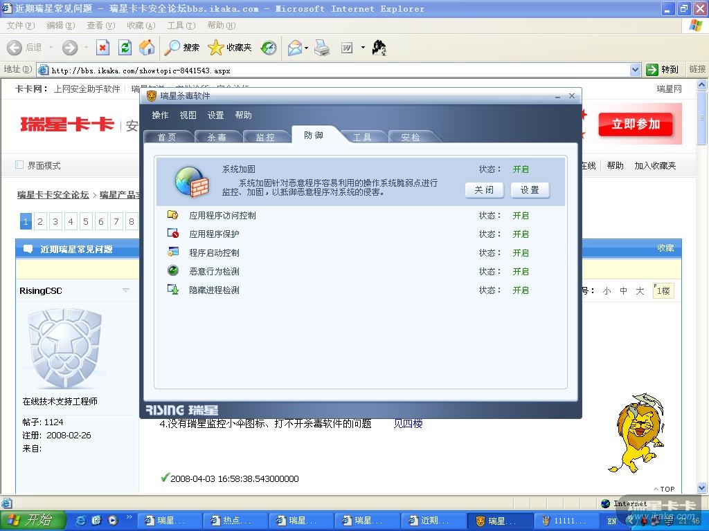Go to the Home page icon

click(147, 48)
